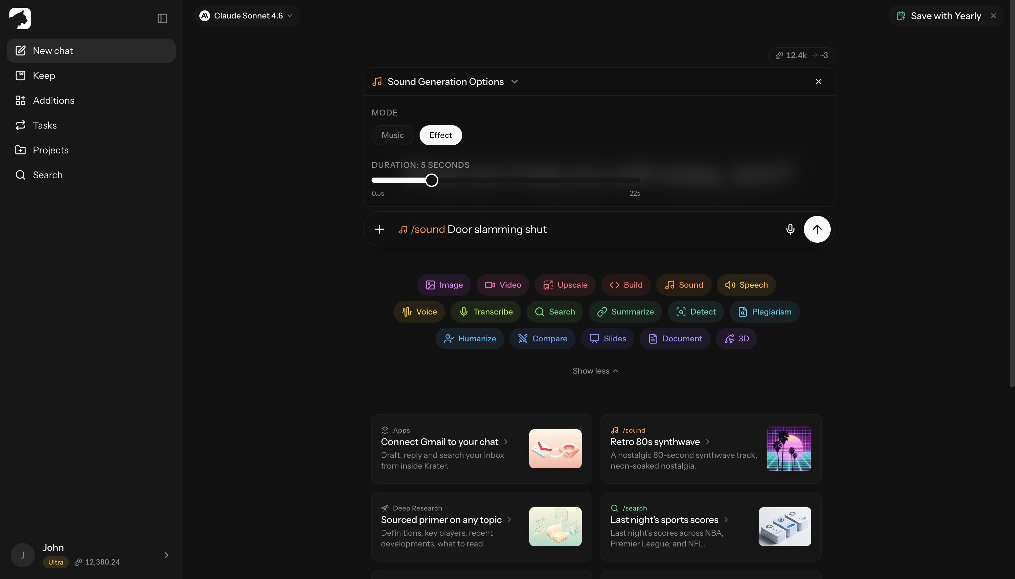Screen dimensions: 1015x579
Task: Open the Claude Sonnet 4.6 model dropdown
Action: [246, 16]
